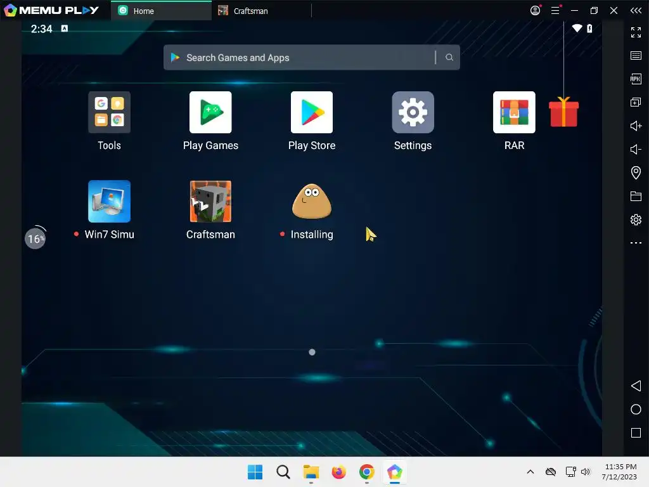Switch to the Home tab
The image size is (649, 487).
[x=161, y=11]
